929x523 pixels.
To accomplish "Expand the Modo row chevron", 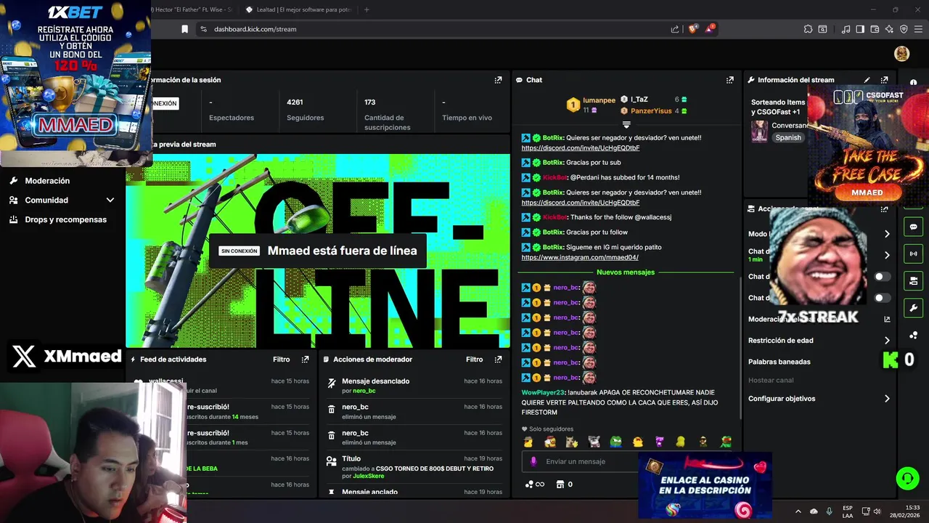I will 887,234.
